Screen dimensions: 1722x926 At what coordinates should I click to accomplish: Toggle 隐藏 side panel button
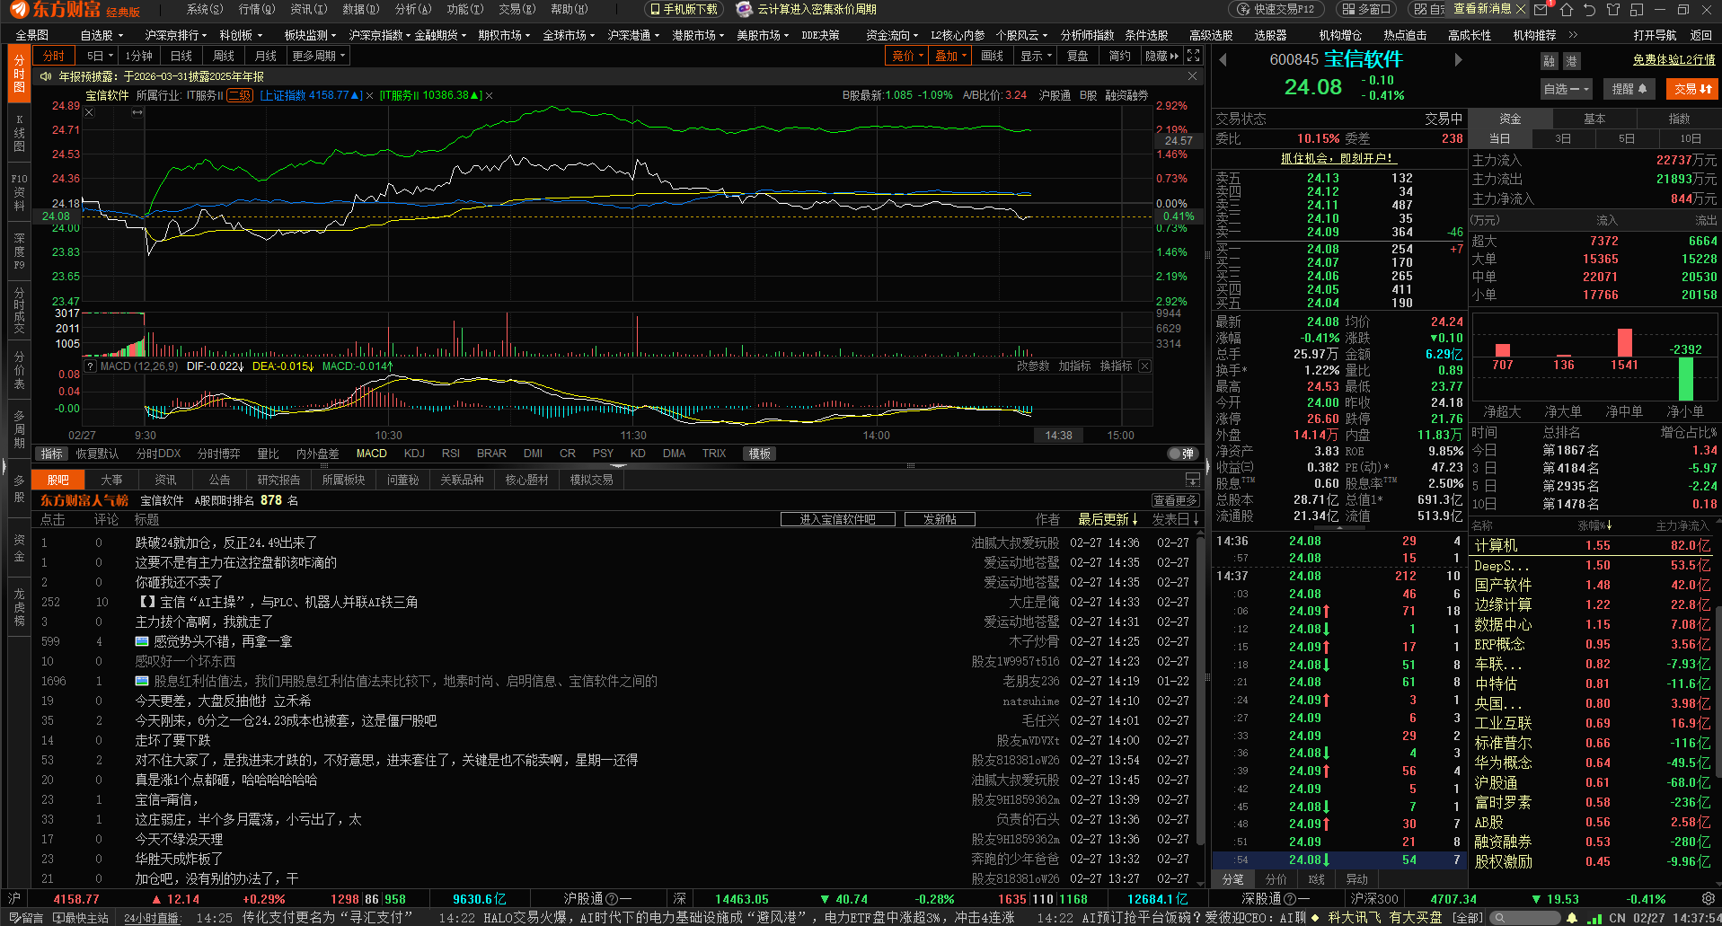click(x=1161, y=56)
